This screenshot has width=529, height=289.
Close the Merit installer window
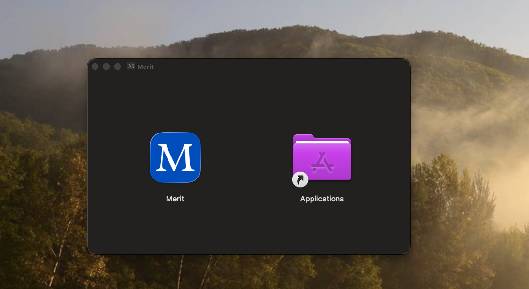point(95,67)
